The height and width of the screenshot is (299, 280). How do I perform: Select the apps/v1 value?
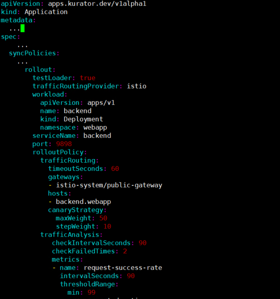101,103
